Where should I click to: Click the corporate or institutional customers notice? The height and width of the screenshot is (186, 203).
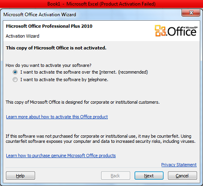click(x=83, y=102)
